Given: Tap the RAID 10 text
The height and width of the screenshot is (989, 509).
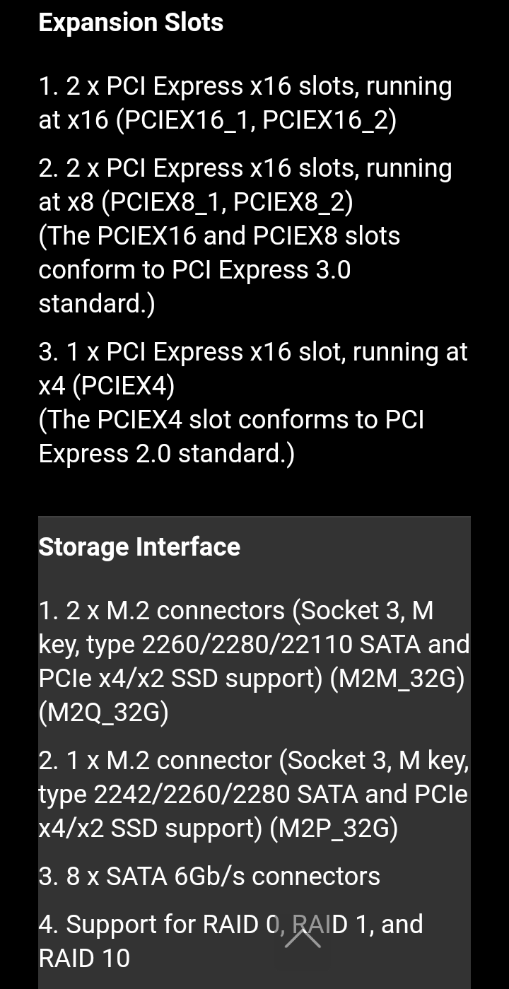Looking at the screenshot, I should (x=84, y=959).
